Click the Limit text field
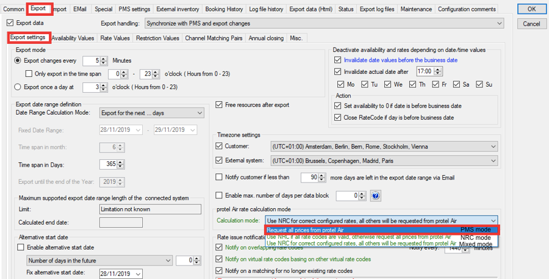Viewport: 549px width, 279px height. [x=150, y=209]
